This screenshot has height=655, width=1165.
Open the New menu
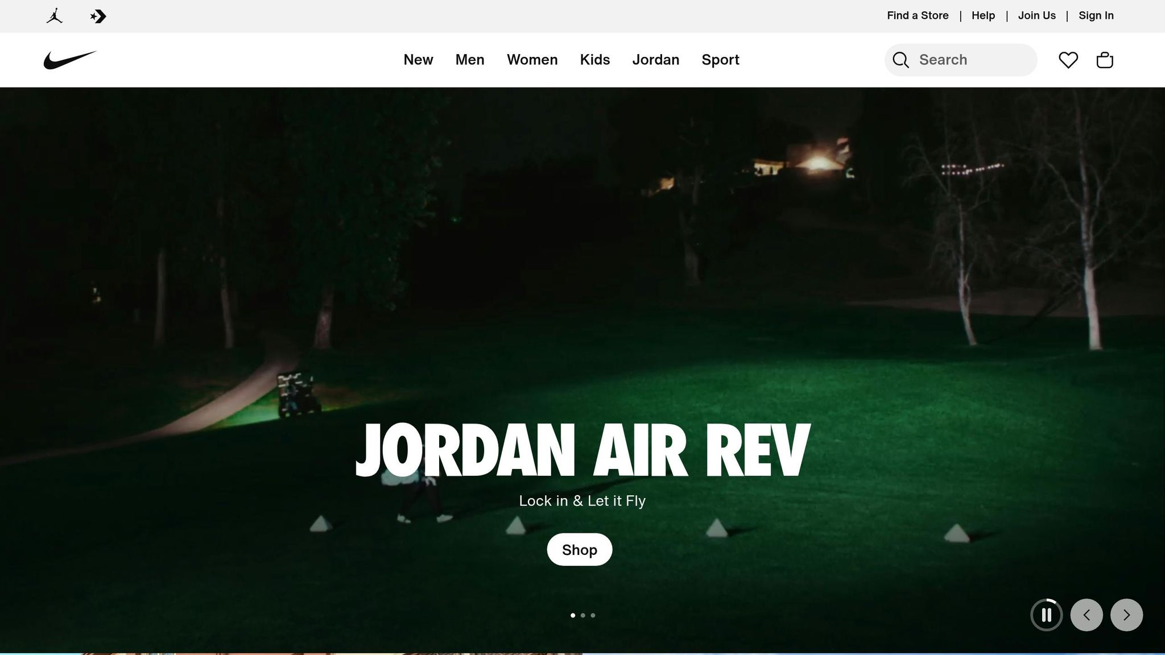click(418, 60)
